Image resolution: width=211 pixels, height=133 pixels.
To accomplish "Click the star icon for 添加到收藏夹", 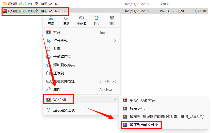I will coord(48,65).
